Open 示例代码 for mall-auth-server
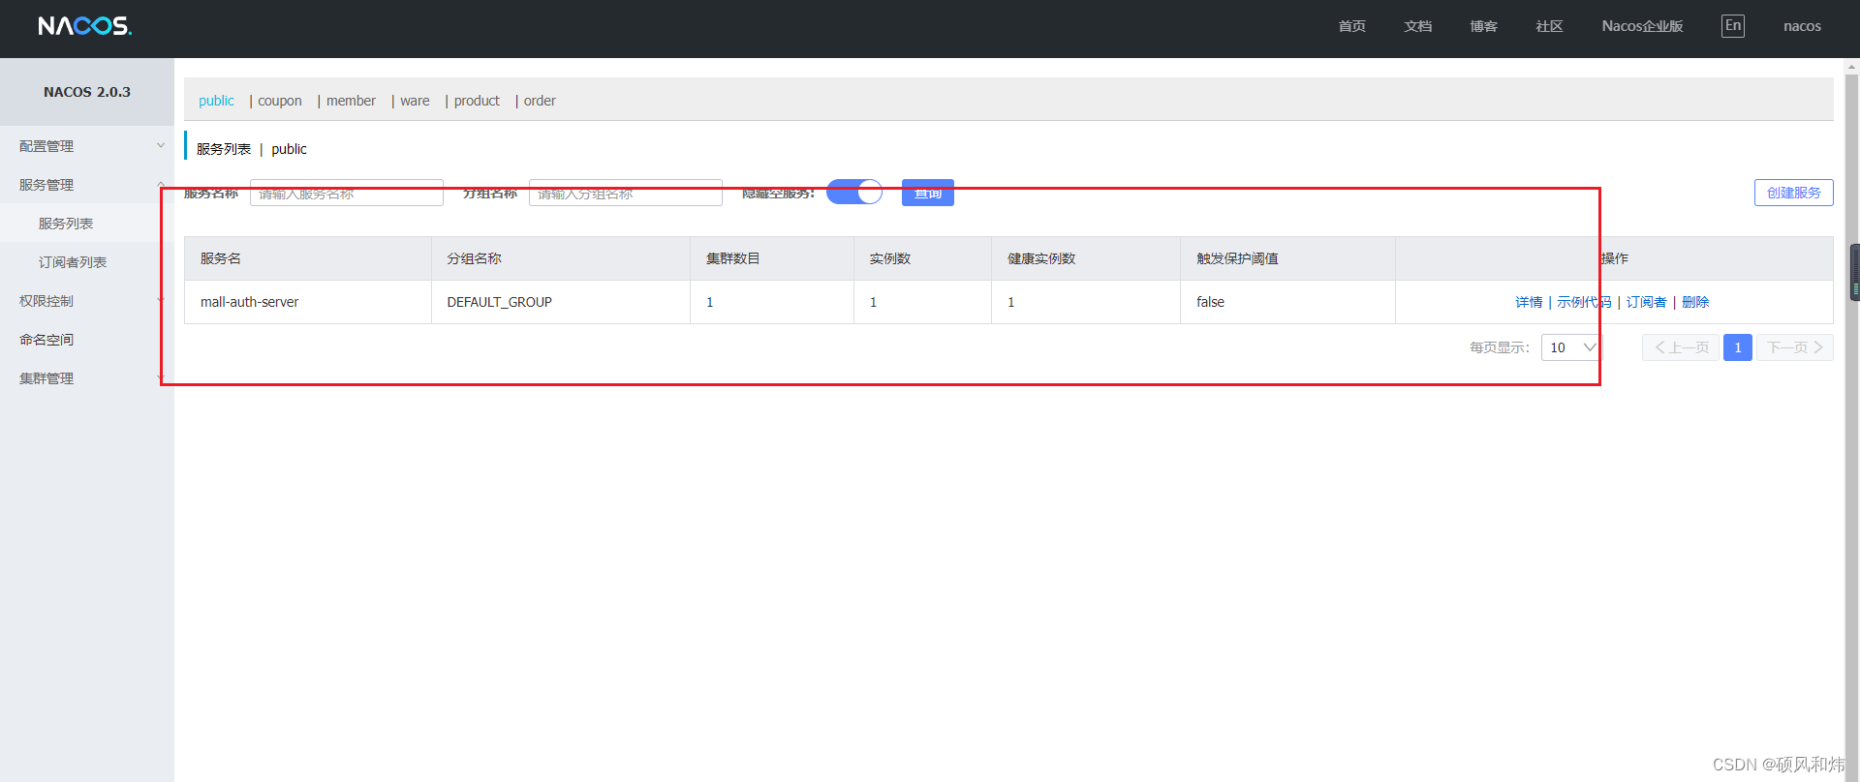This screenshot has height=782, width=1860. [x=1584, y=302]
